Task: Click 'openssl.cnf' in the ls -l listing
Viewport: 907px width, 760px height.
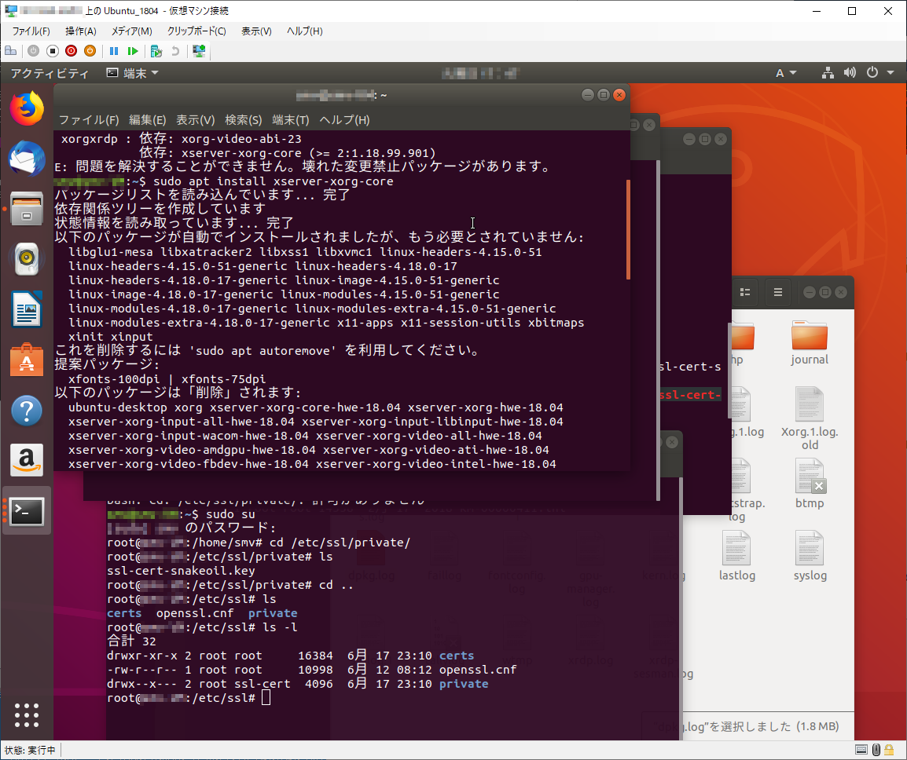Action: coord(478,670)
